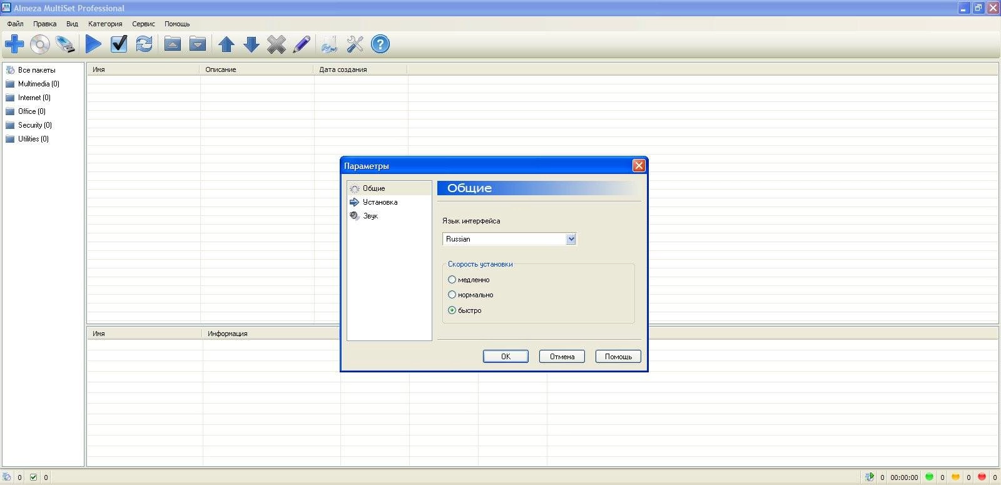Open the Категория menu
This screenshot has width=1001, height=485.
pyautogui.click(x=105, y=24)
